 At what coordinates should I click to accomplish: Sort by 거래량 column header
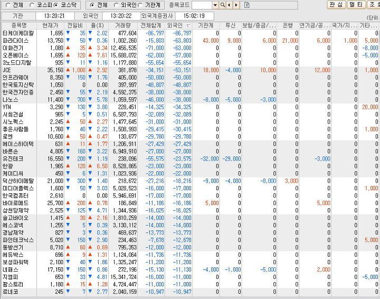click(123, 25)
